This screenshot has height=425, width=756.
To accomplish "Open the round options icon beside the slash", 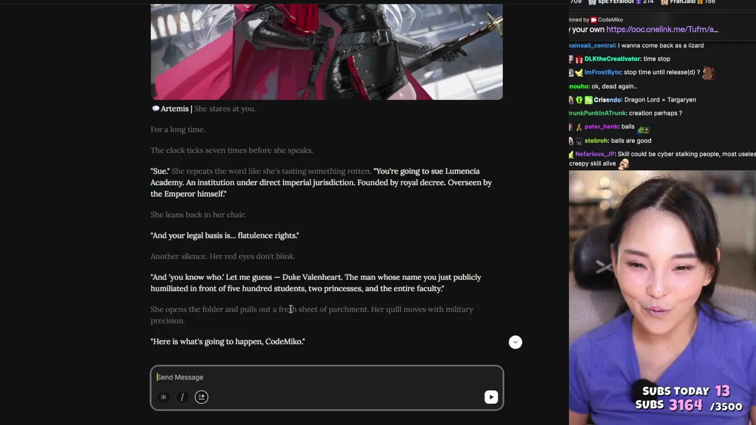I will click(x=201, y=397).
